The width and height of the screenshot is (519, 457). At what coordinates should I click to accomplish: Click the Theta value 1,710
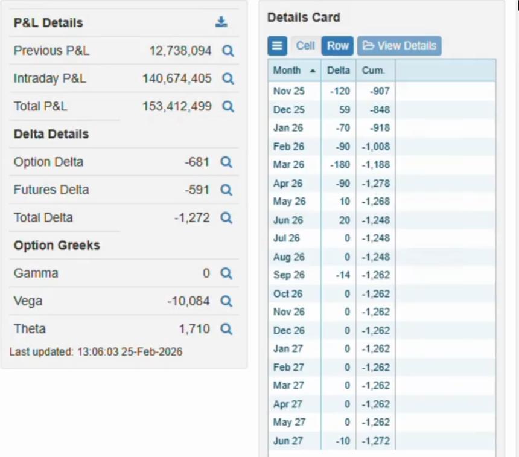[x=194, y=329]
